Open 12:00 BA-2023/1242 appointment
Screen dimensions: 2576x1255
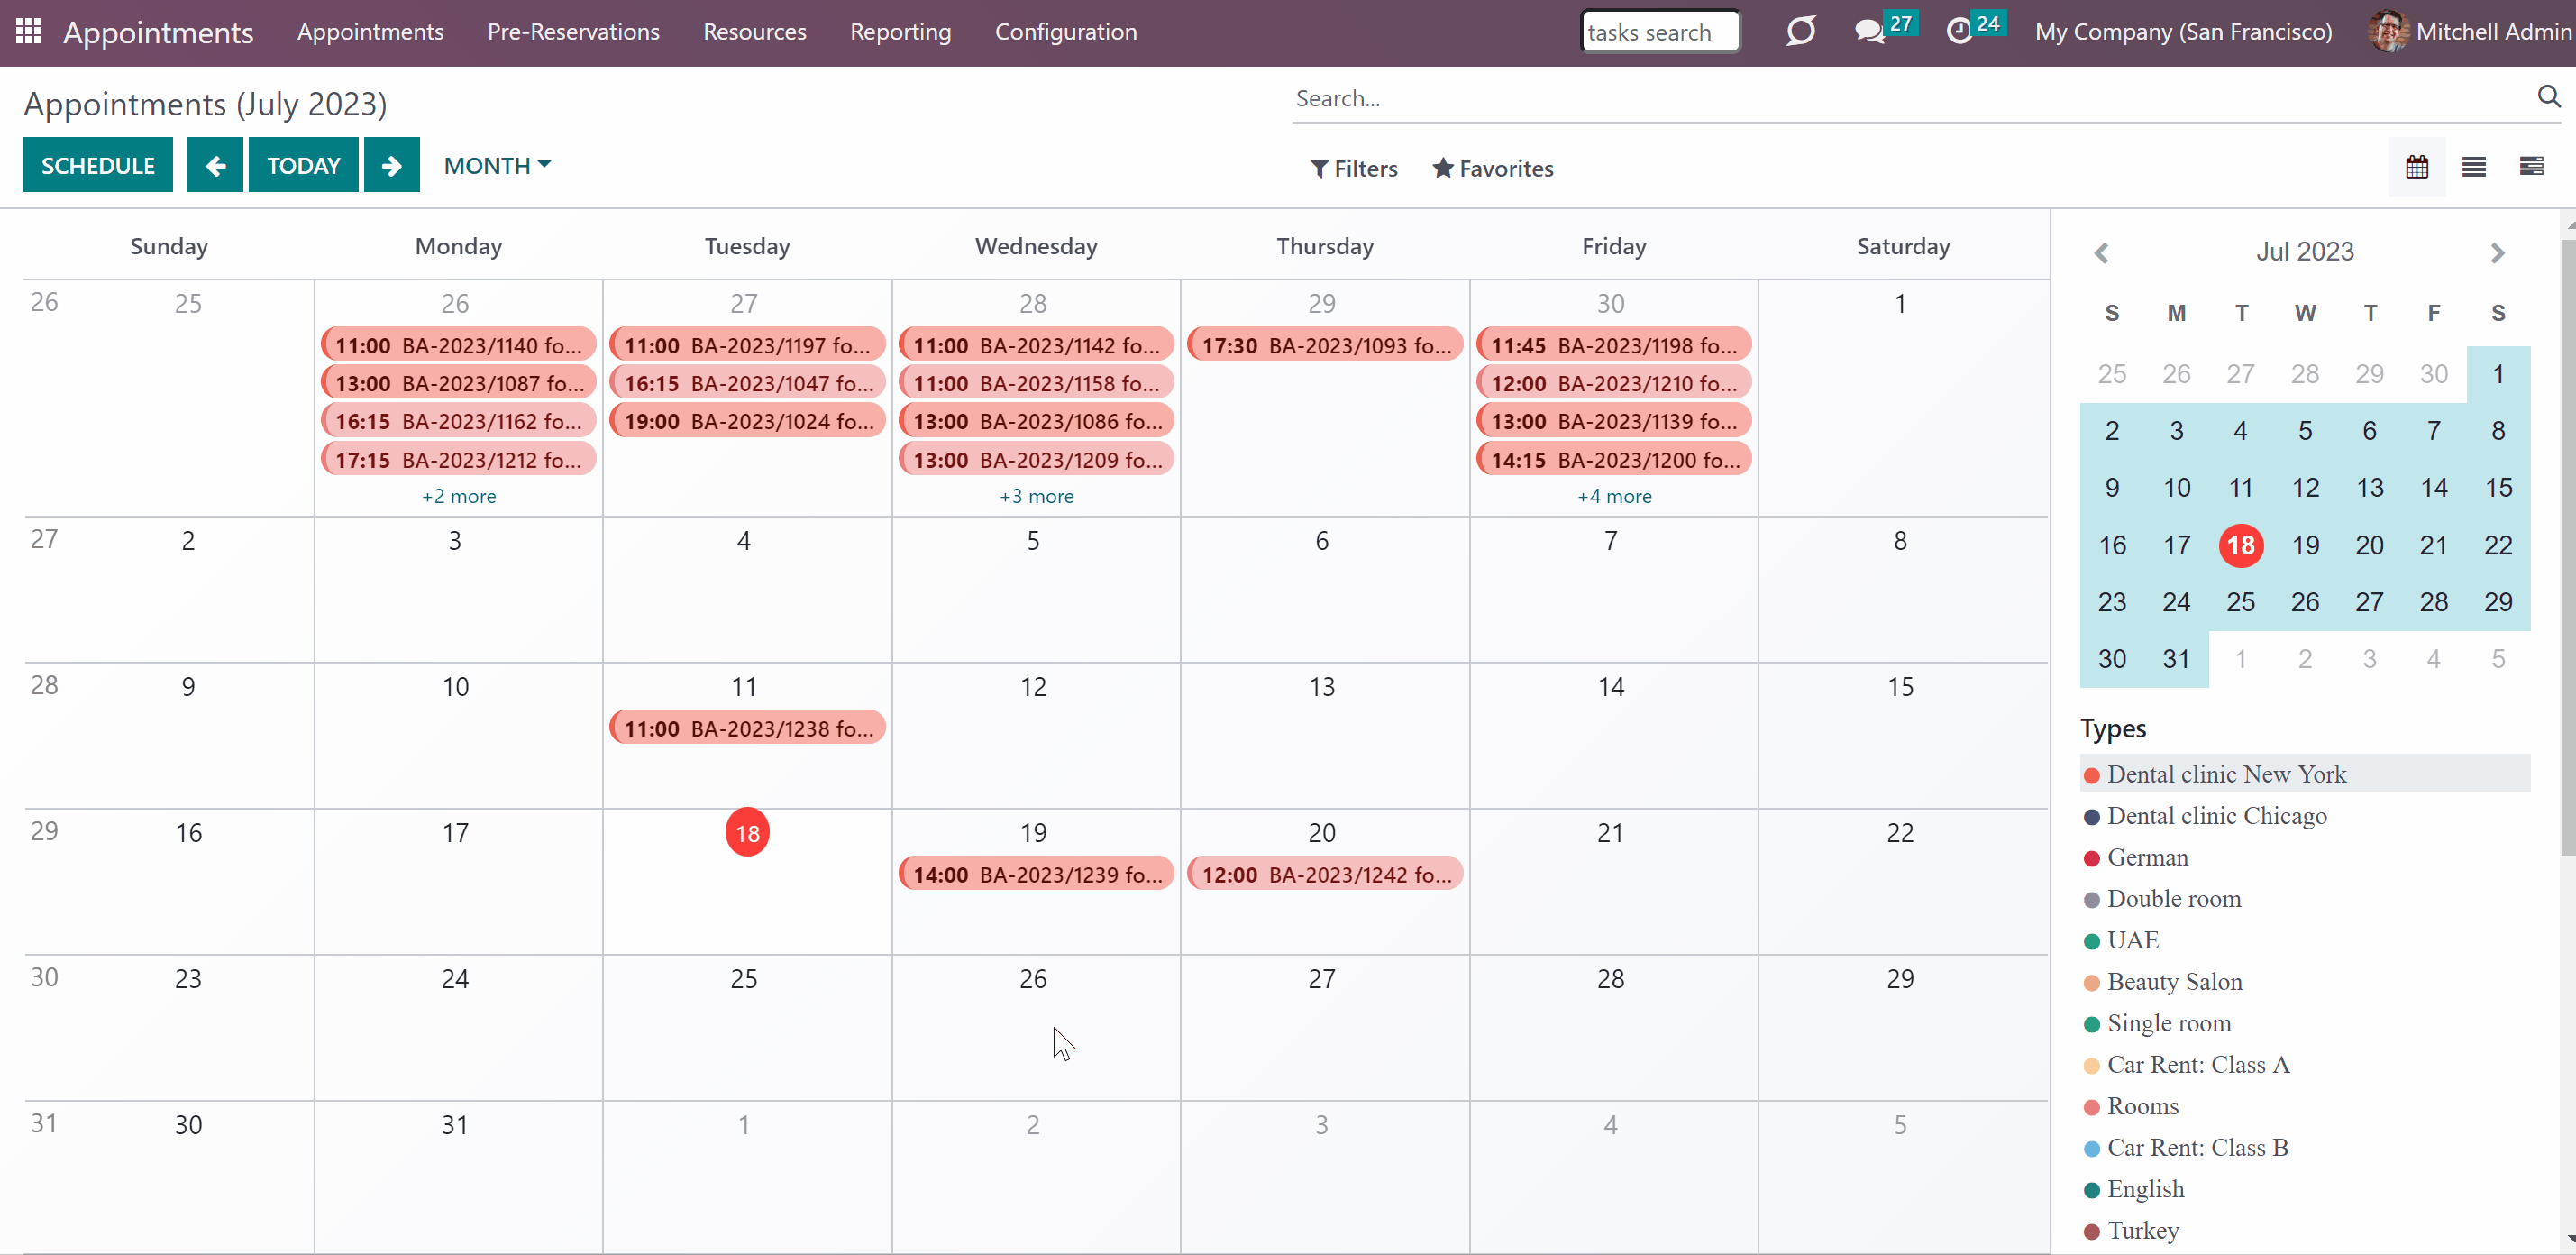(x=1325, y=874)
